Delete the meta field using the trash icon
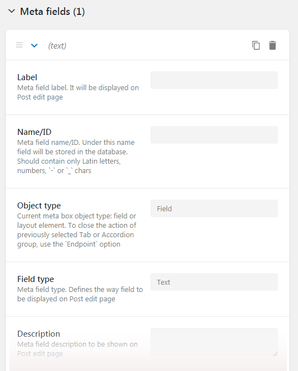Image resolution: width=298 pixels, height=371 pixels. pos(273,45)
